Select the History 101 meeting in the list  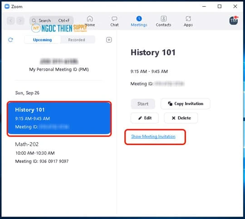[59, 118]
